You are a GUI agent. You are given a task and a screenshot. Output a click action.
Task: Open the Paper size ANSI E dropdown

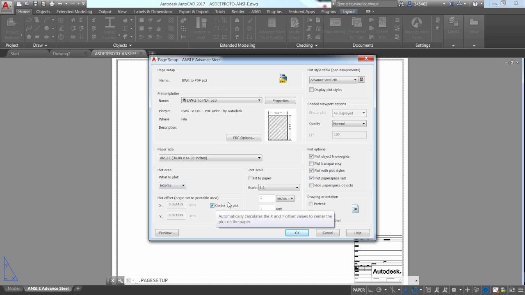tap(210, 158)
